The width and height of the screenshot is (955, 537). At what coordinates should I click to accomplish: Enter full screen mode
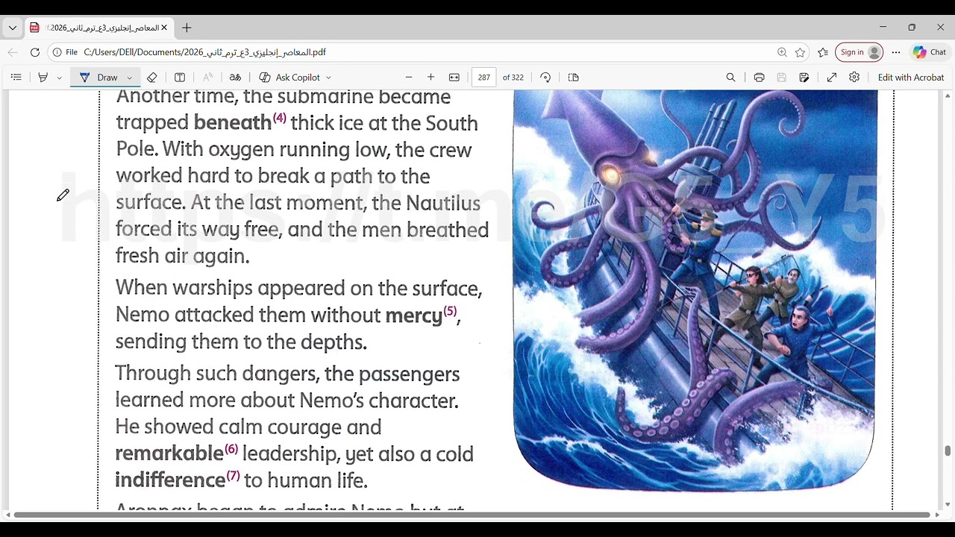832,78
